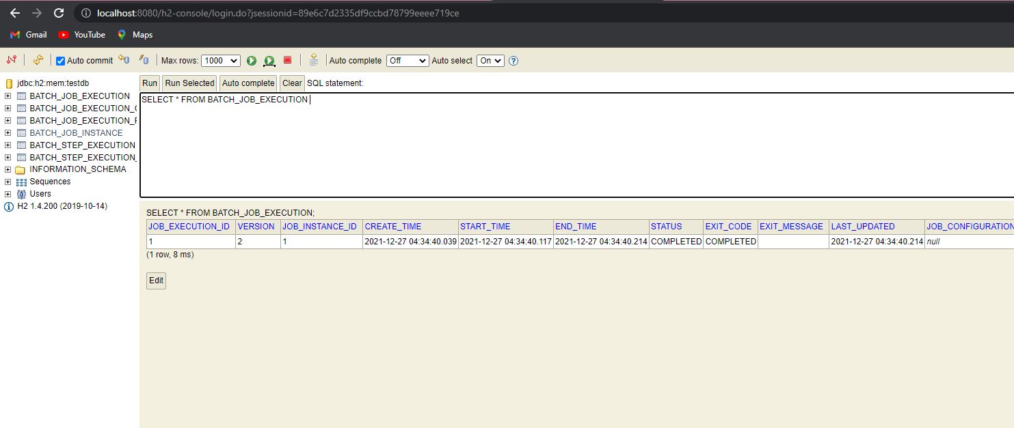Open the Maps bookmark
This screenshot has width=1014, height=428.
click(135, 35)
